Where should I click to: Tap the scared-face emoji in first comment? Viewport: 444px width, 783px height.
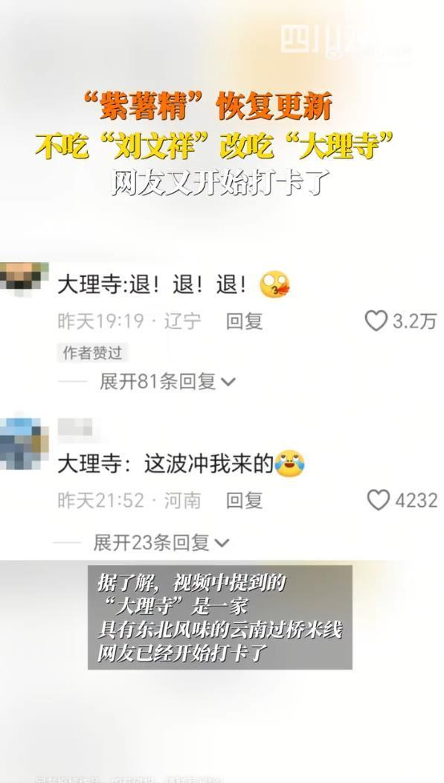pos(275,285)
